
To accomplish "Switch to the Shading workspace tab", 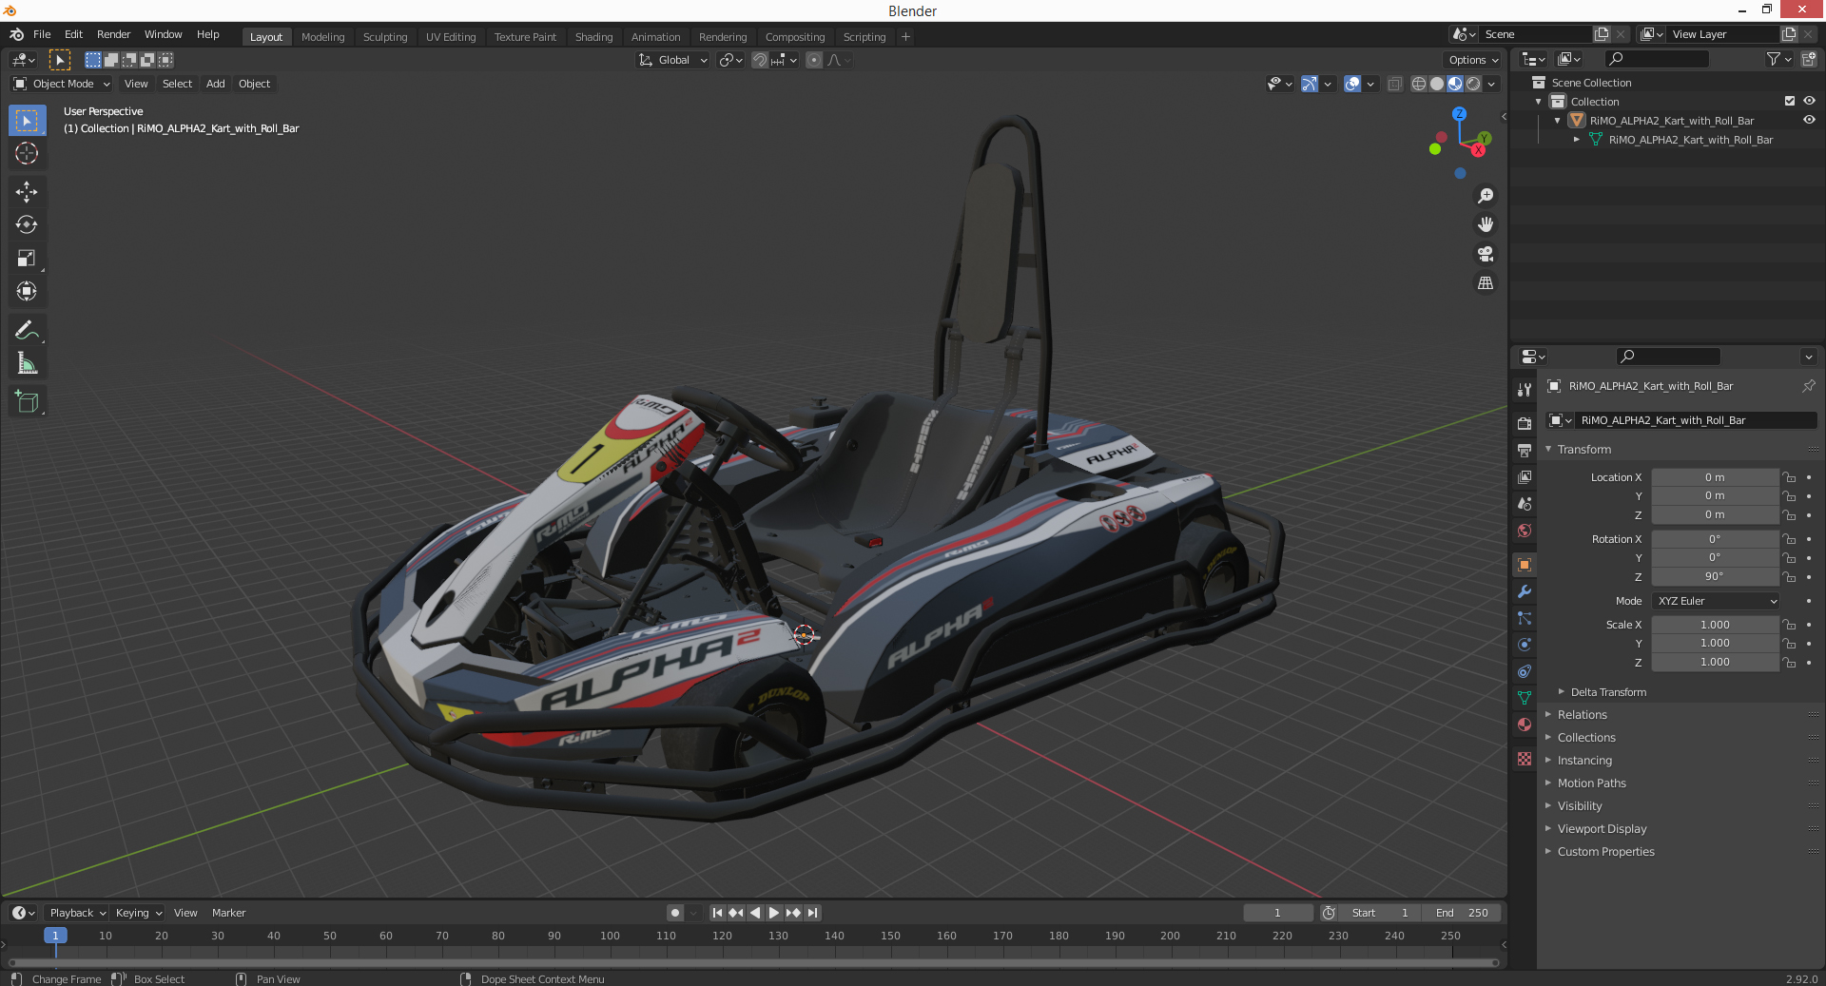I will 593,36.
